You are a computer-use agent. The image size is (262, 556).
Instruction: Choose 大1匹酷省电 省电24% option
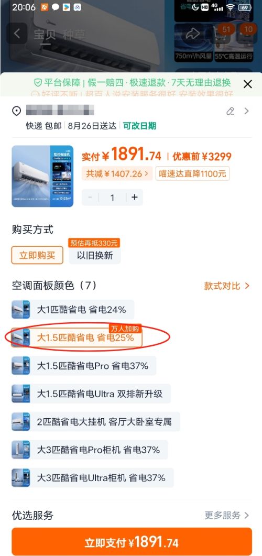(73, 310)
